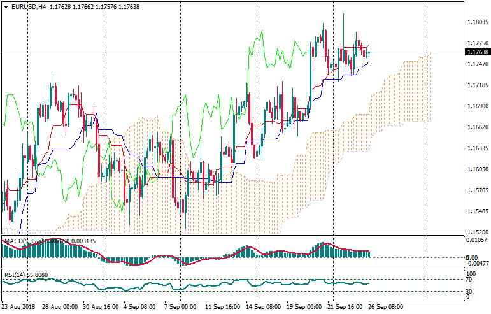Click the RSI 30 level scale label
The height and width of the screenshot is (314, 491).
coord(469,291)
